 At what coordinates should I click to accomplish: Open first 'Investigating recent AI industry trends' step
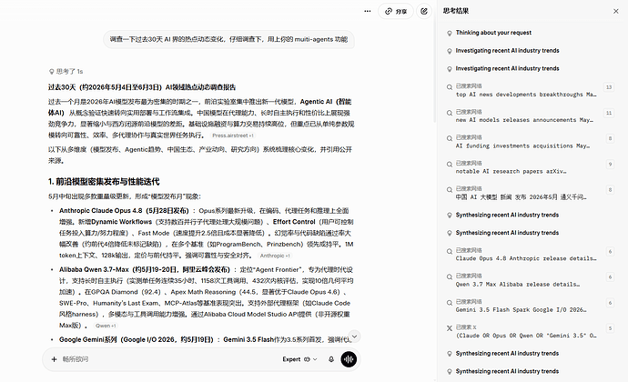(507, 51)
